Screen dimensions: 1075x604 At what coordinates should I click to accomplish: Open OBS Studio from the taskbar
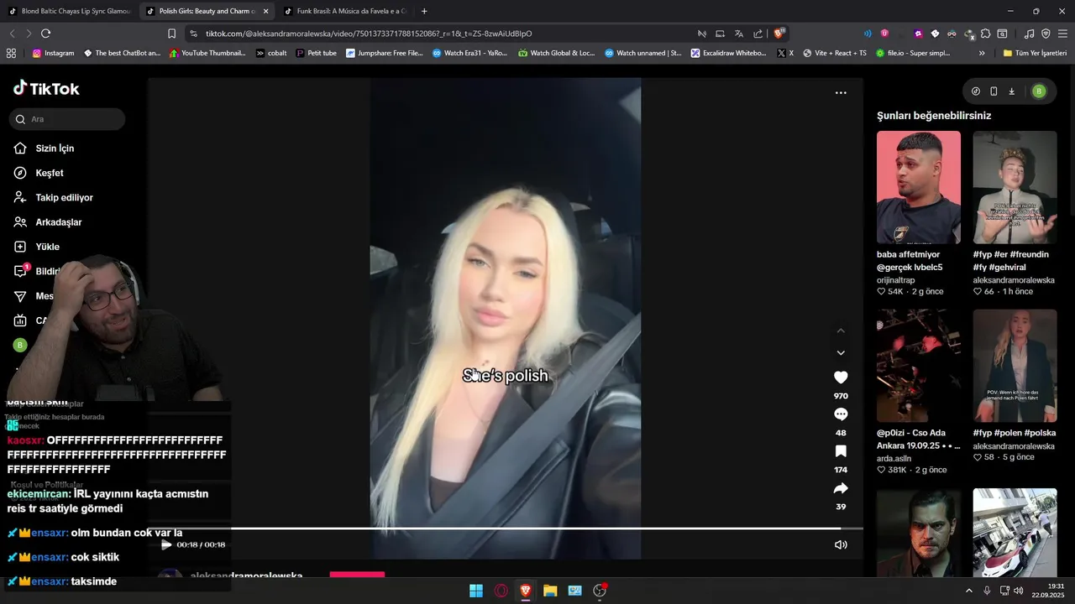pyautogui.click(x=600, y=591)
